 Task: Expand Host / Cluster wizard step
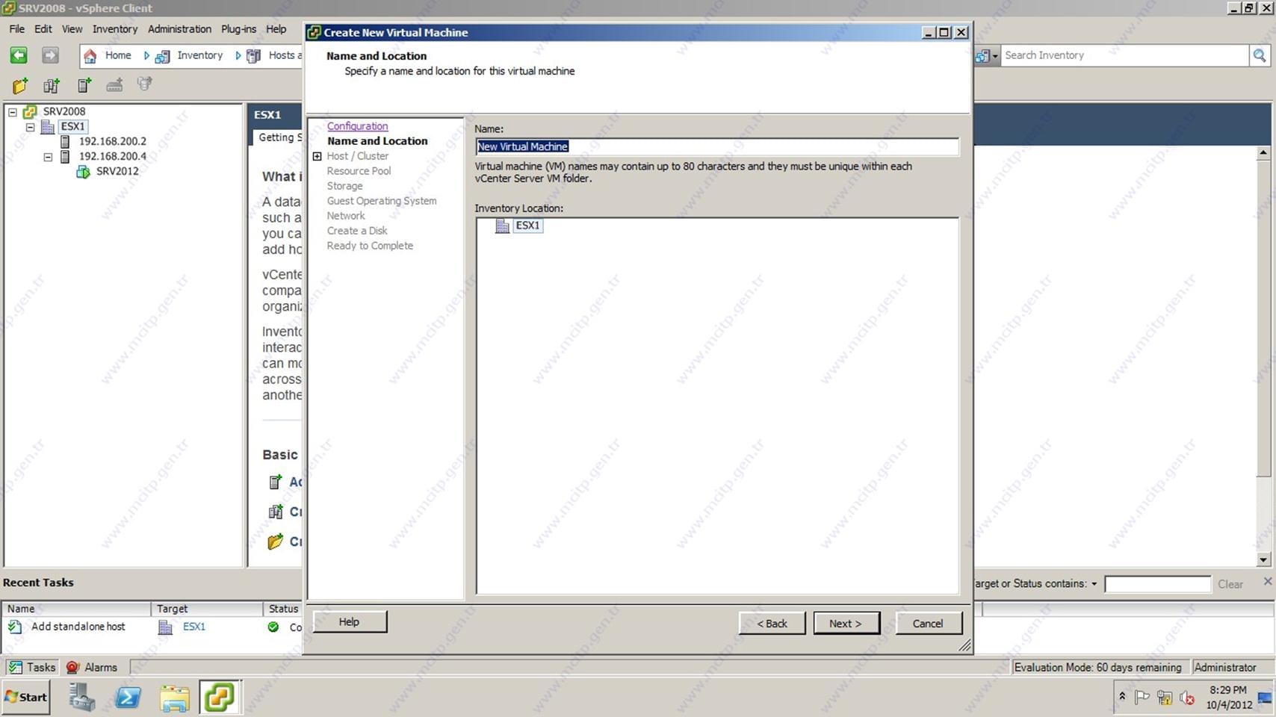pyautogui.click(x=317, y=156)
